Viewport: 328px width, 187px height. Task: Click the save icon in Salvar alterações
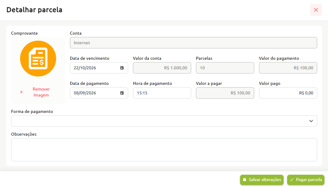245,180
